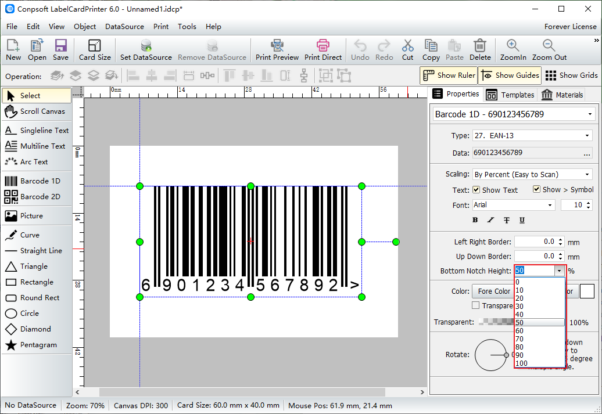The width and height of the screenshot is (602, 414).
Task: Select the Curve drawing tool
Action: (37, 235)
